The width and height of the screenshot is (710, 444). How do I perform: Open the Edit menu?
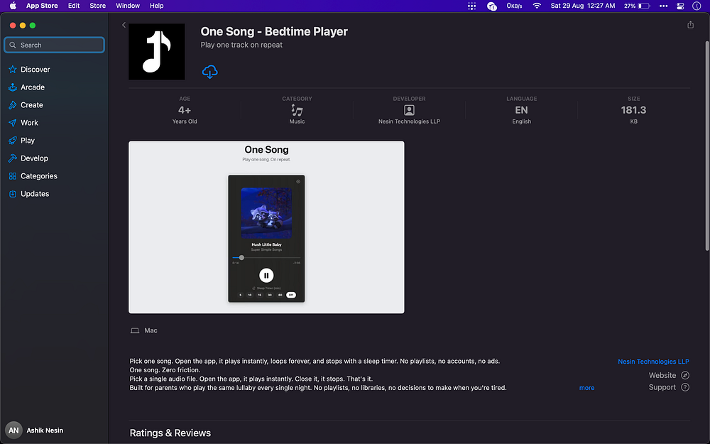tap(74, 6)
